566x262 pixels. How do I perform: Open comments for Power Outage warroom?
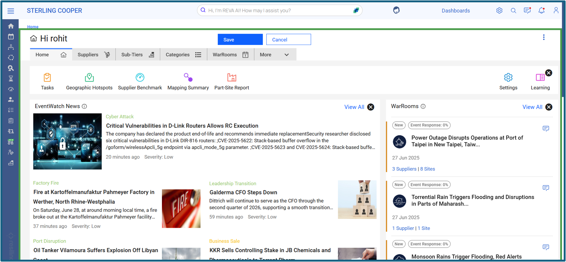click(x=546, y=129)
